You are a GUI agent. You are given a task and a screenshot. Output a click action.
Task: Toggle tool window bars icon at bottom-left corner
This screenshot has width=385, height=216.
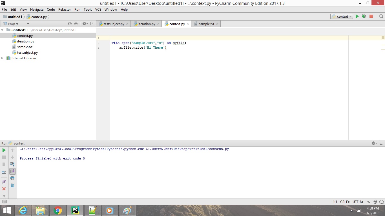(x=4, y=202)
